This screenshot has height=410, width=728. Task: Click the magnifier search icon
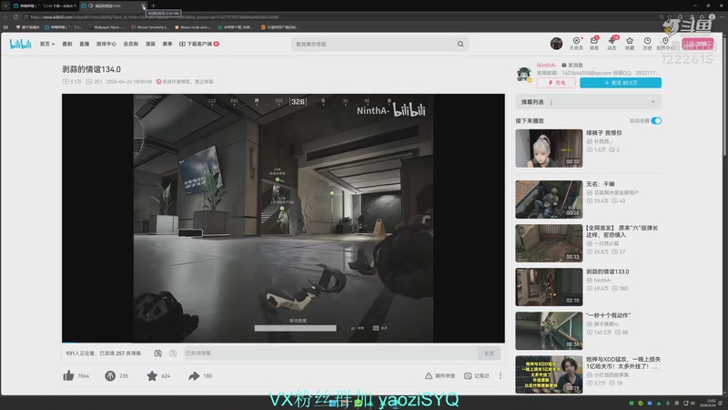point(460,44)
